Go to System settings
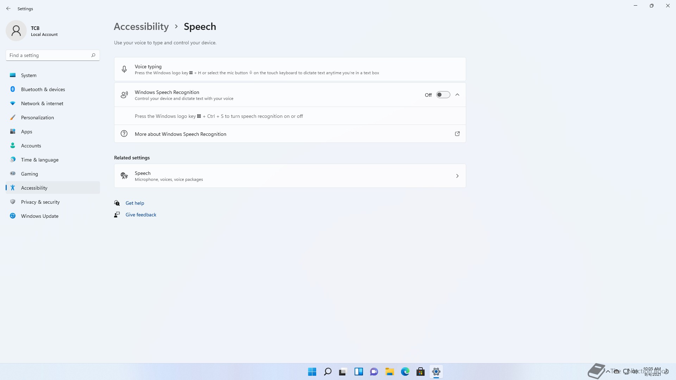The height and width of the screenshot is (380, 676). (53, 75)
